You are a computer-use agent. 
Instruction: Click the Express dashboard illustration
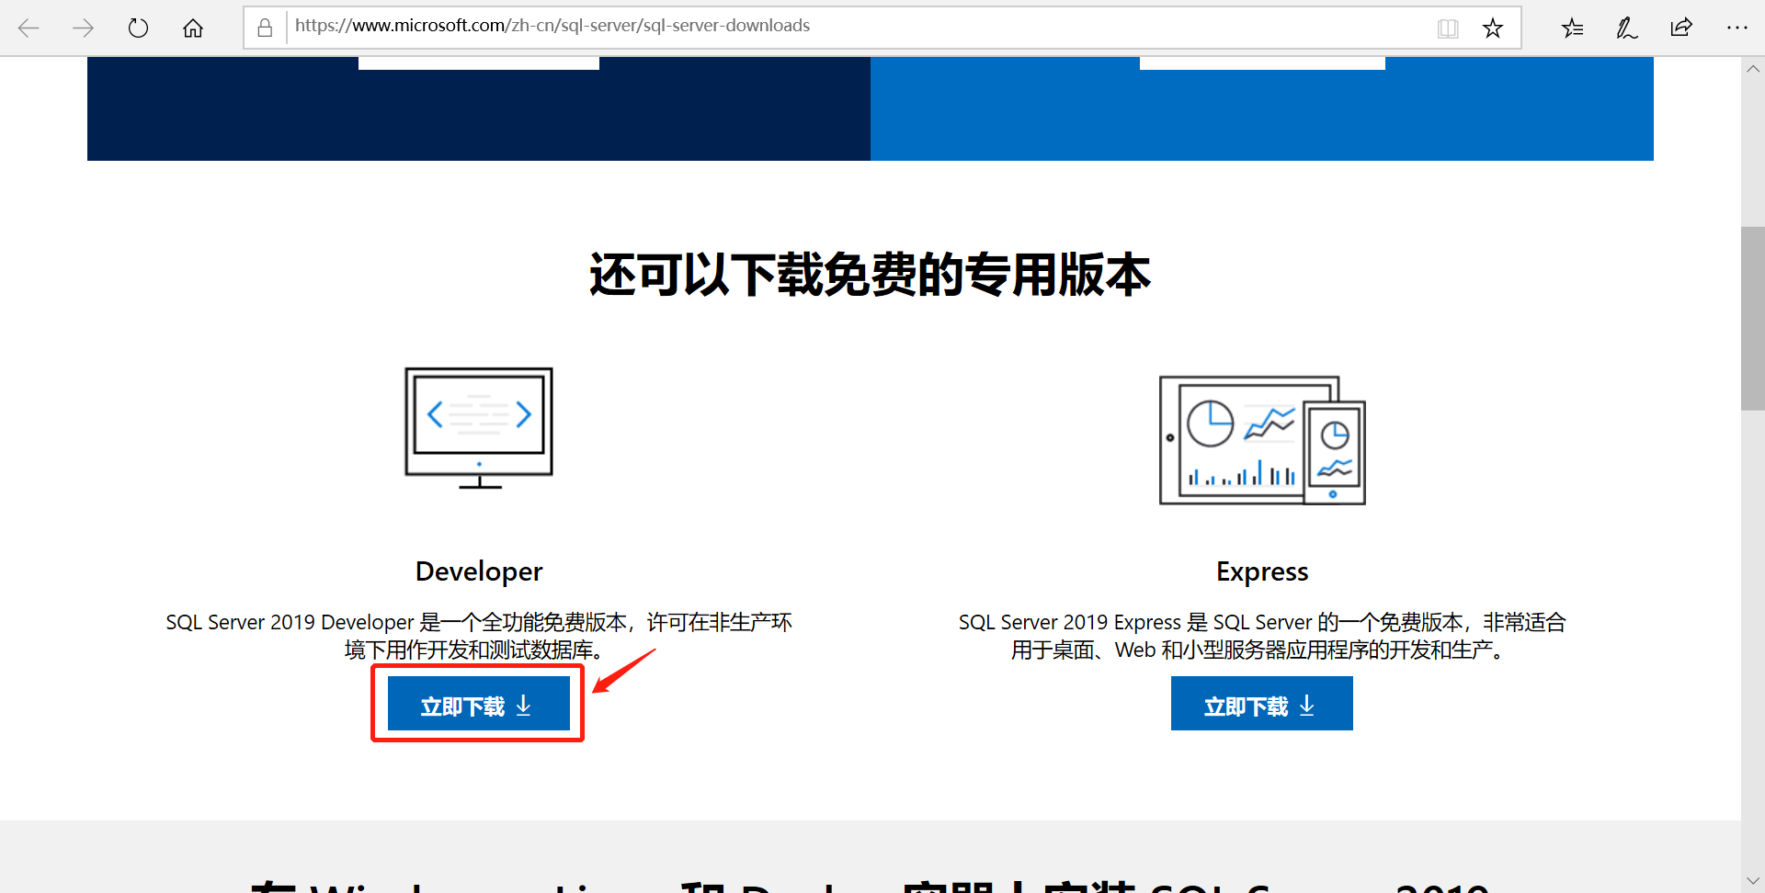coord(1262,440)
